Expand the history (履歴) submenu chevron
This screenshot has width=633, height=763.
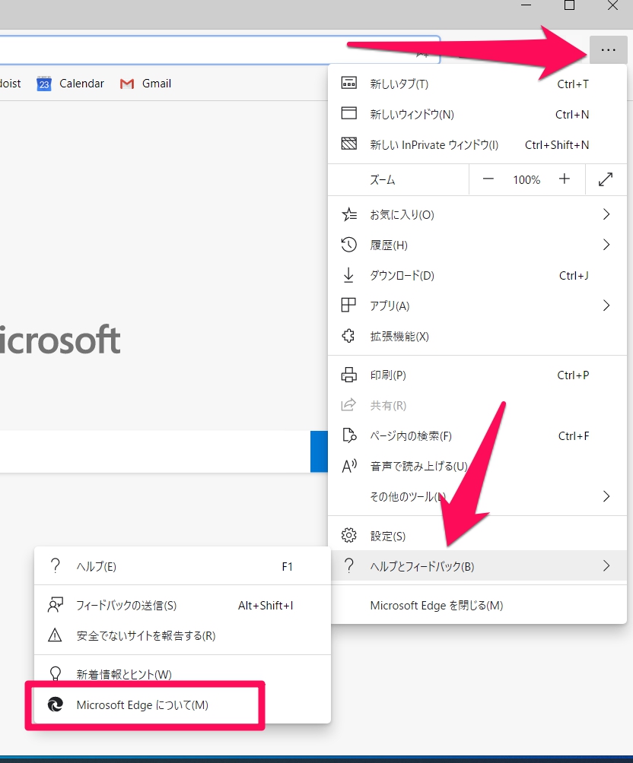pos(606,245)
